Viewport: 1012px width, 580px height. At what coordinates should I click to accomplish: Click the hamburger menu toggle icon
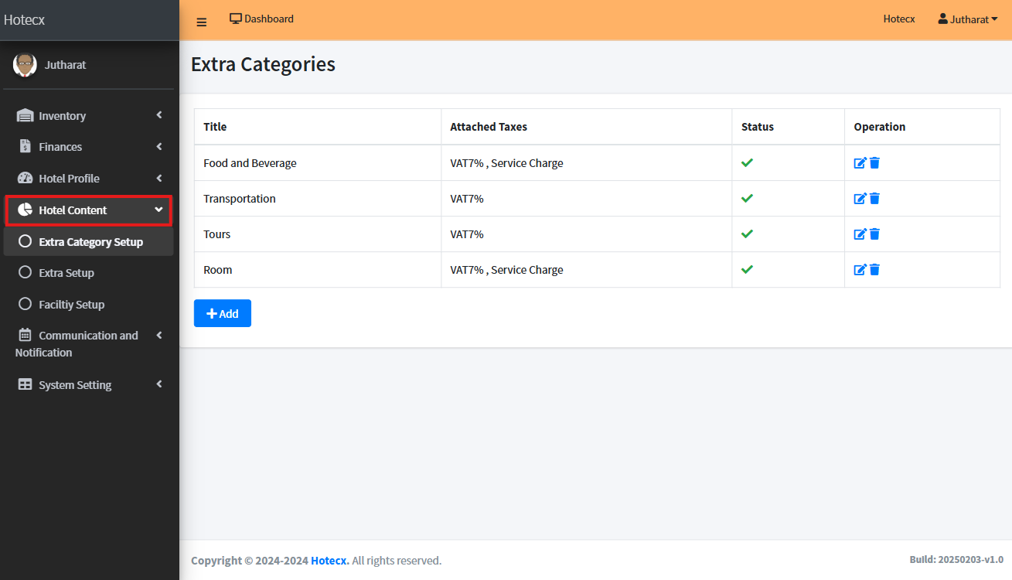coord(202,22)
